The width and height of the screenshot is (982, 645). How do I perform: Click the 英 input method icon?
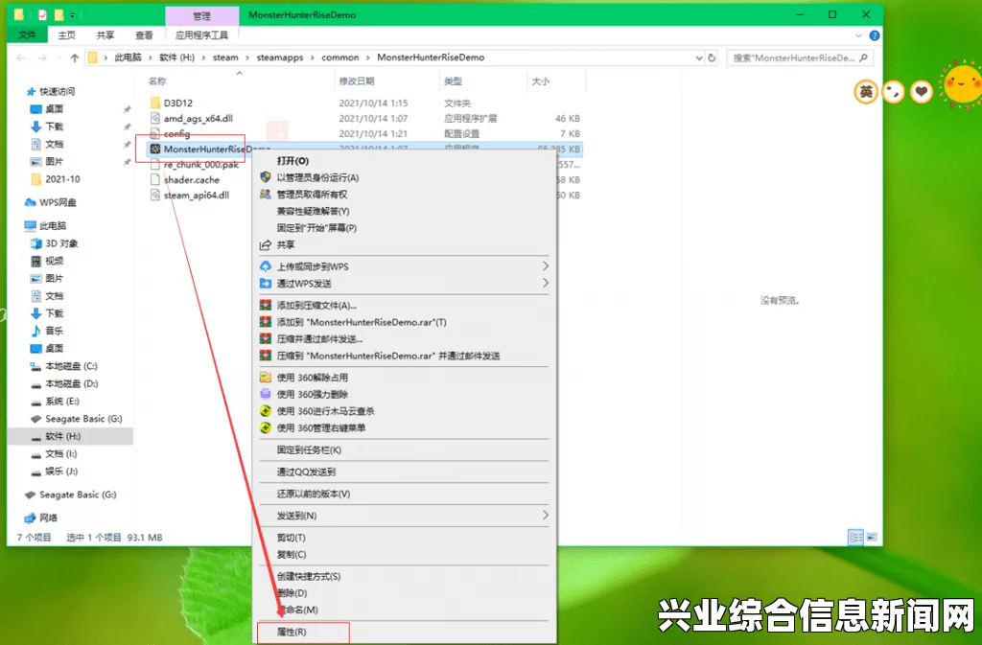click(x=866, y=93)
